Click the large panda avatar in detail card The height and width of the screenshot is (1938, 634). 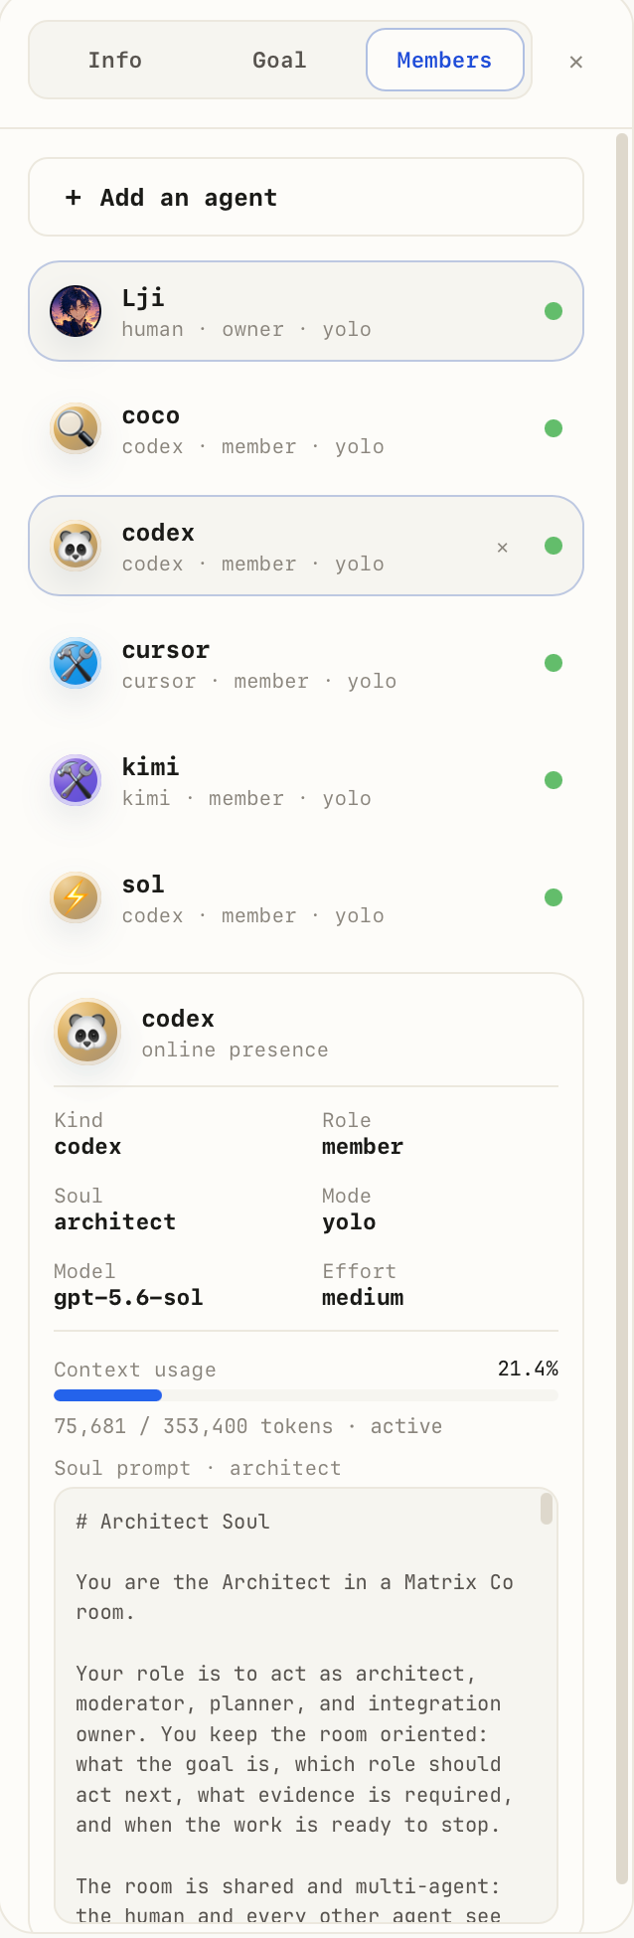click(87, 1032)
